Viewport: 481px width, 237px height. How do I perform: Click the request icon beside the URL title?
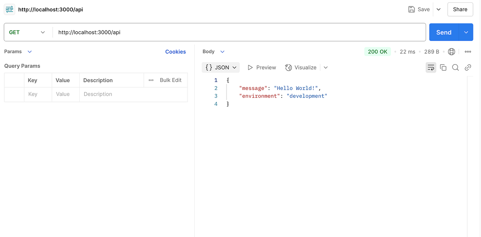(9, 9)
